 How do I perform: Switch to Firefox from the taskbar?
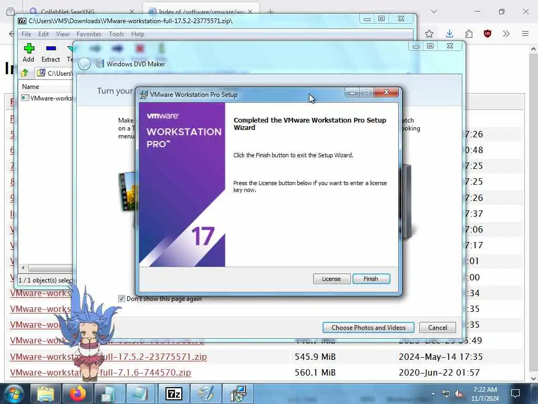click(x=78, y=393)
